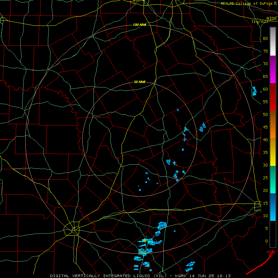Viewport: 278px width, 278px height.
Task: Pick the red segment of the color bar
Action: 273,97
